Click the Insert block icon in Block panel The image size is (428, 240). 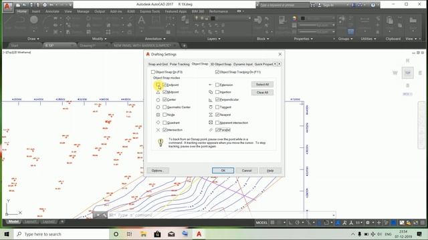tap(258, 20)
